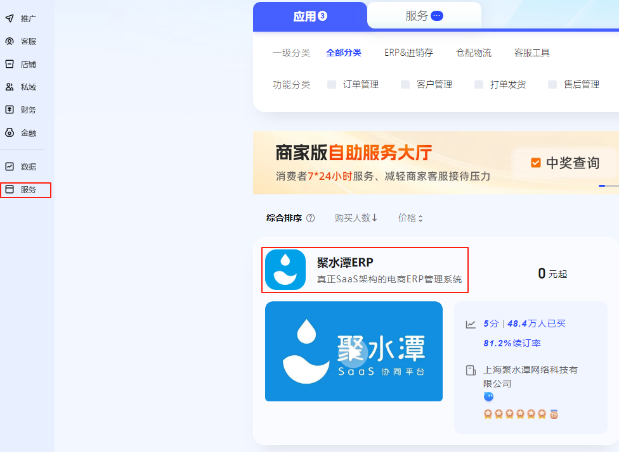The width and height of the screenshot is (619, 452).
Task: Click the banner carousel indicator bar
Action: [x=609, y=185]
